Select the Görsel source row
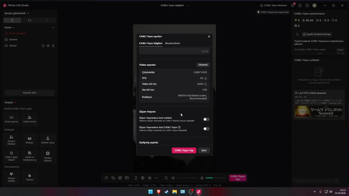Viewport: 349px width, 196px height. pos(29,46)
